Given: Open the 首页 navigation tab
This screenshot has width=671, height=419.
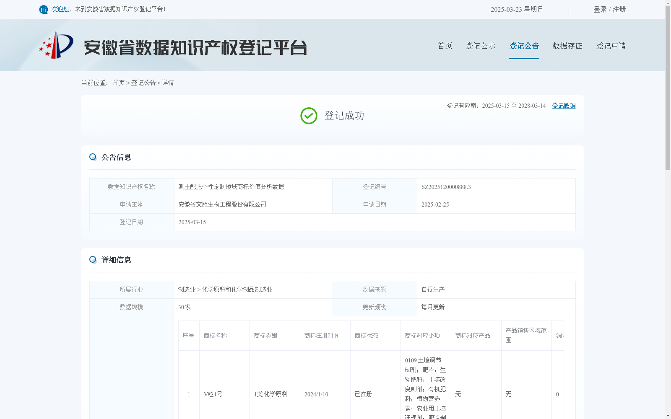Looking at the screenshot, I should click(x=445, y=46).
